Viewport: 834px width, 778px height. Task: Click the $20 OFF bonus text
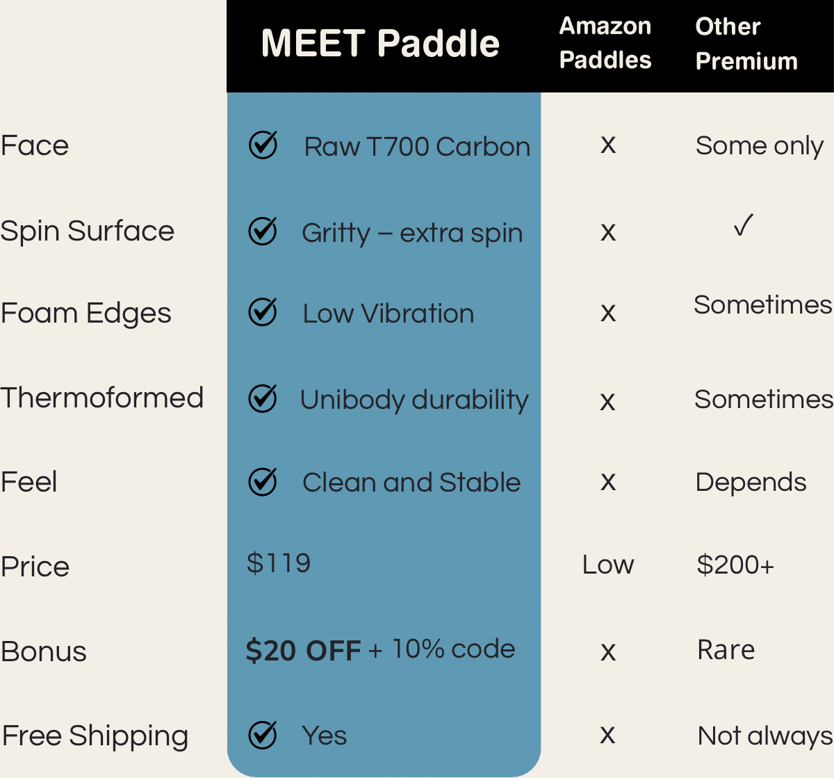[303, 651]
